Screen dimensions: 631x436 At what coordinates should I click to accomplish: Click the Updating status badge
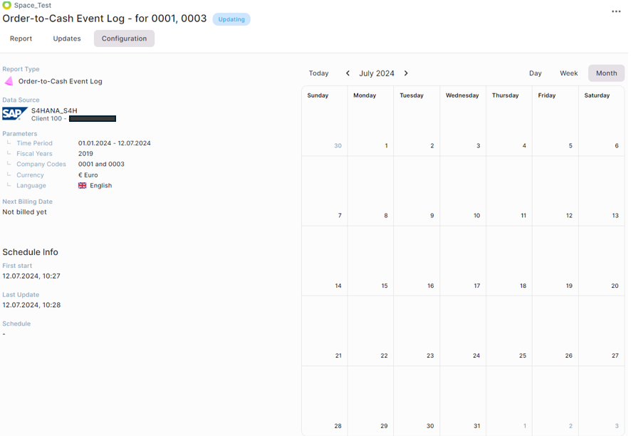point(231,19)
